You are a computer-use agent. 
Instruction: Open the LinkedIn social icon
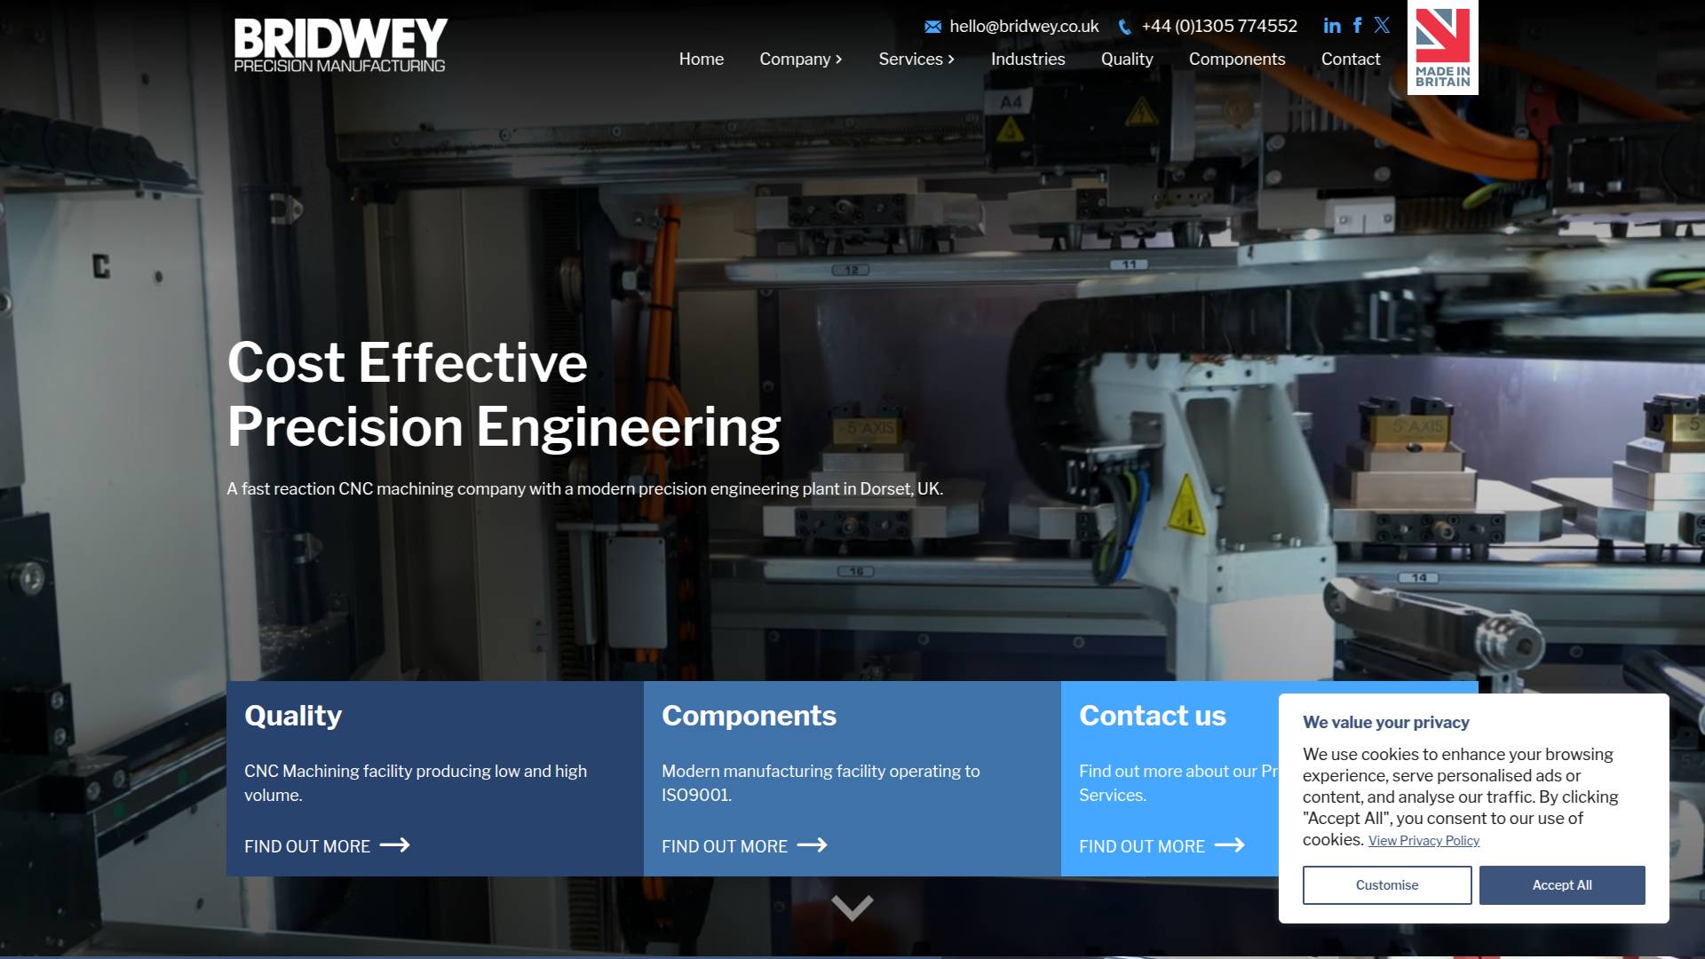pyautogui.click(x=1331, y=26)
